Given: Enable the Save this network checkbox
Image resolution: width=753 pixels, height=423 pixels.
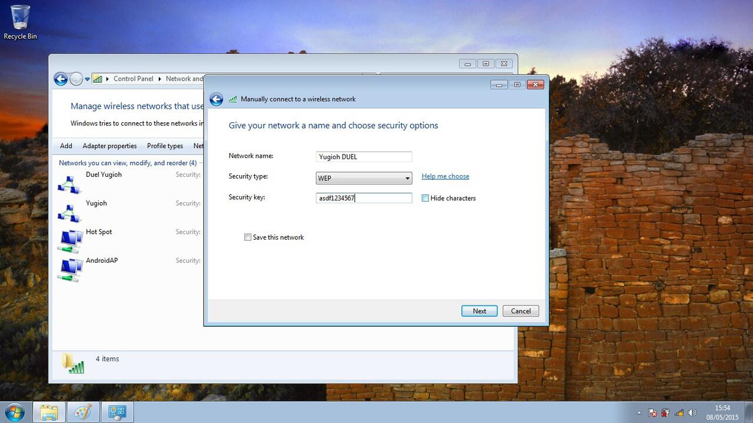Looking at the screenshot, I should coord(248,237).
